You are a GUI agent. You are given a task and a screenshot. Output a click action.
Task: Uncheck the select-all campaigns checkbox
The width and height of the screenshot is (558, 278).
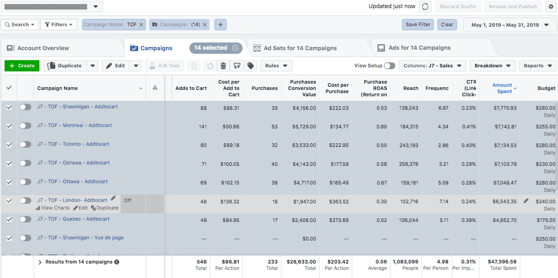9,88
